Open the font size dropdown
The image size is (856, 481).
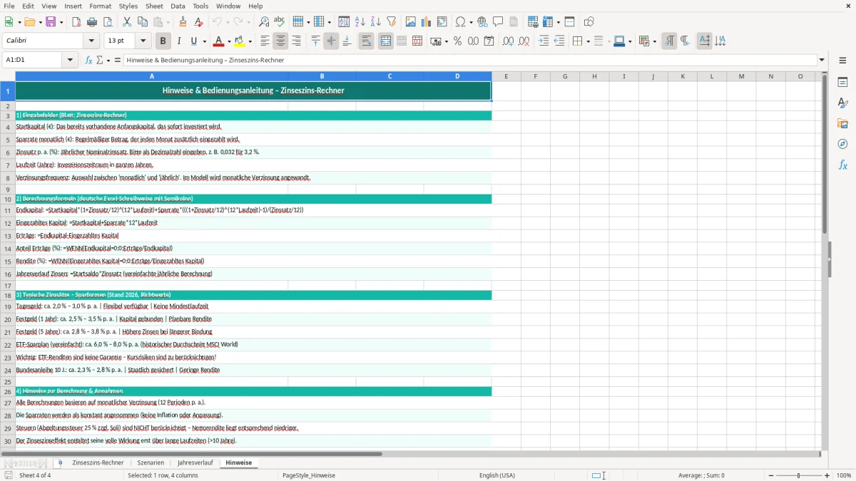tap(143, 41)
